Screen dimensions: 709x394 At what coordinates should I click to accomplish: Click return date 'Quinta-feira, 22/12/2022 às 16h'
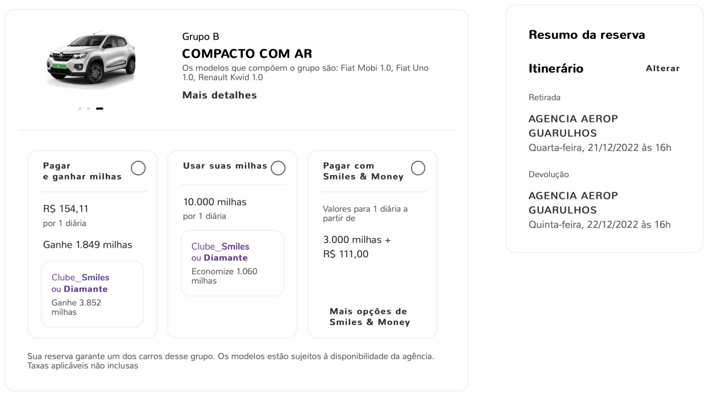[x=599, y=225]
